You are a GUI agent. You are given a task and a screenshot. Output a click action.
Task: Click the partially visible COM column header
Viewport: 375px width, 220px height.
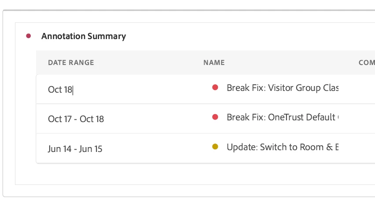(367, 62)
